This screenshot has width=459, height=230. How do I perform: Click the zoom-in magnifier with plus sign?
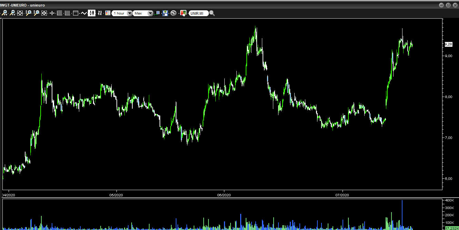tap(28, 13)
